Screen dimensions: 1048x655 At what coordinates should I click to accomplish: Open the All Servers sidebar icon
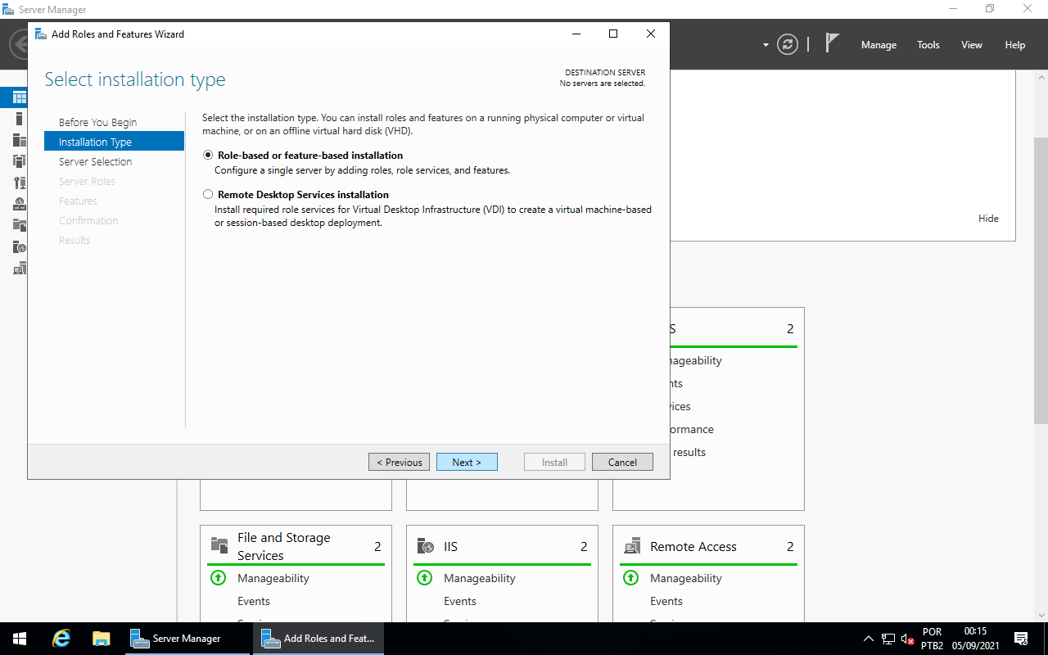18,139
